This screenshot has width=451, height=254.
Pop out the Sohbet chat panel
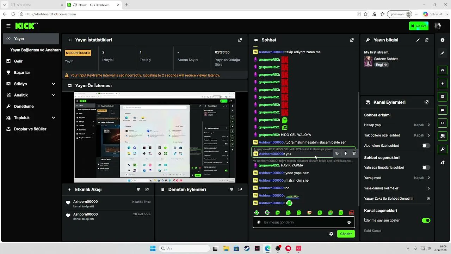pos(352,40)
